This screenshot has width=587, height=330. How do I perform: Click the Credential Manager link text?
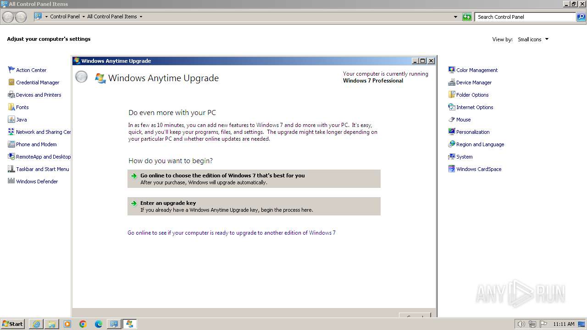coord(38,82)
